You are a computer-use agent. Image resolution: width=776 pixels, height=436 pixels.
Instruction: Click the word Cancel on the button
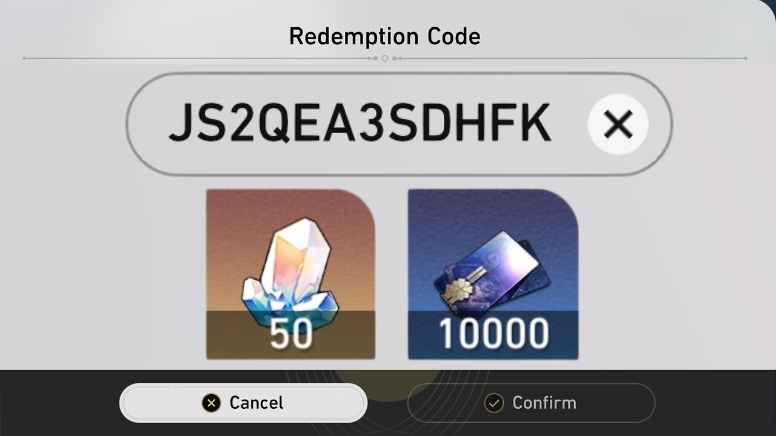(x=256, y=403)
